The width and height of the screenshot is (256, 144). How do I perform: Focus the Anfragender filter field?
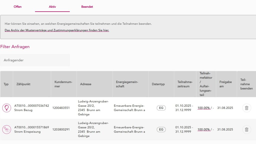[x=35, y=60]
